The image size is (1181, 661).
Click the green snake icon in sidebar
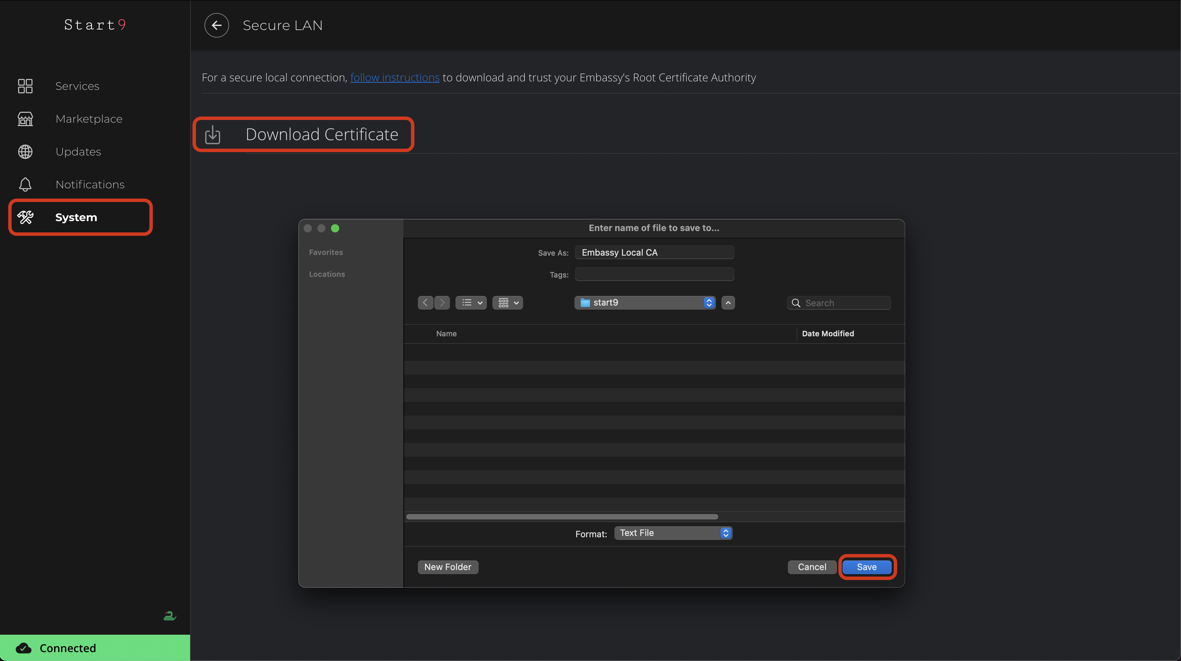point(170,616)
